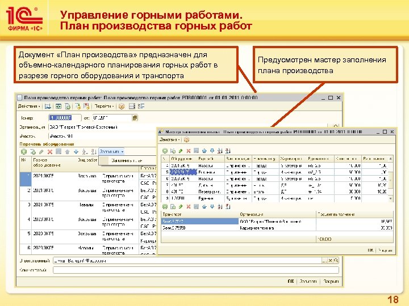The height and width of the screenshot is (306, 409).
Task: Click the green table icon in the plan toolbar
Action: 59,106
